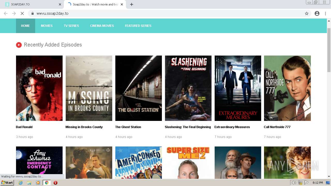This screenshot has height=186, width=331.
Task: Open network tray icon
Action: click(x=300, y=183)
